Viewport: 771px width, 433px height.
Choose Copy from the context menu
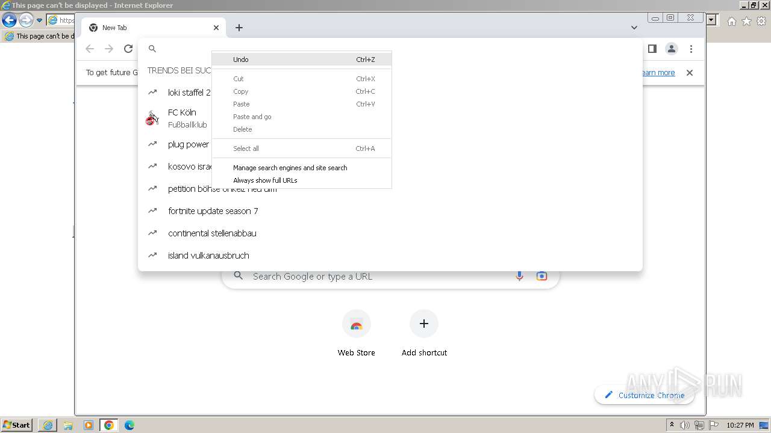pyautogui.click(x=302, y=91)
